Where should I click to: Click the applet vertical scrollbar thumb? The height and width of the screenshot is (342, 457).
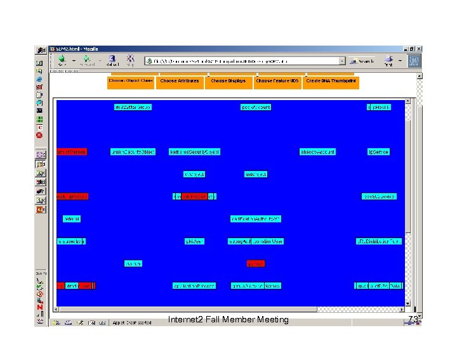coord(407,176)
